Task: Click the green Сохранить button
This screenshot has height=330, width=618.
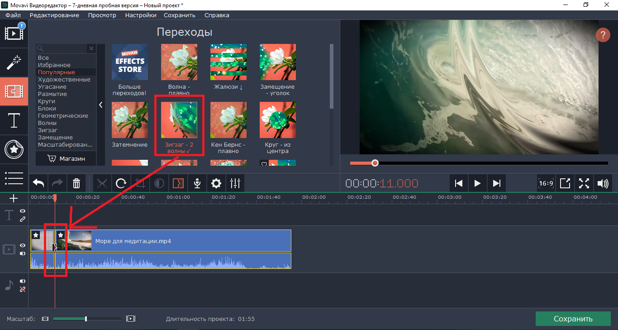Action: click(573, 319)
